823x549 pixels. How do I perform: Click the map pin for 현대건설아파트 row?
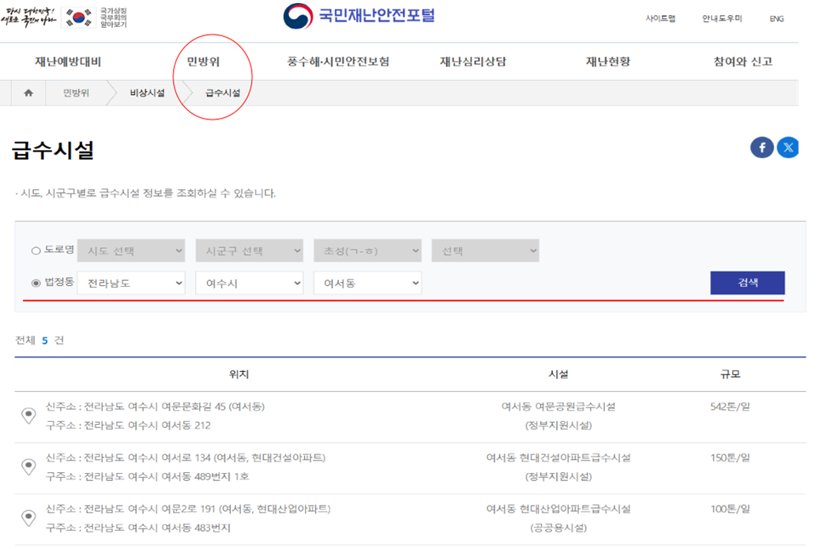coord(28,467)
